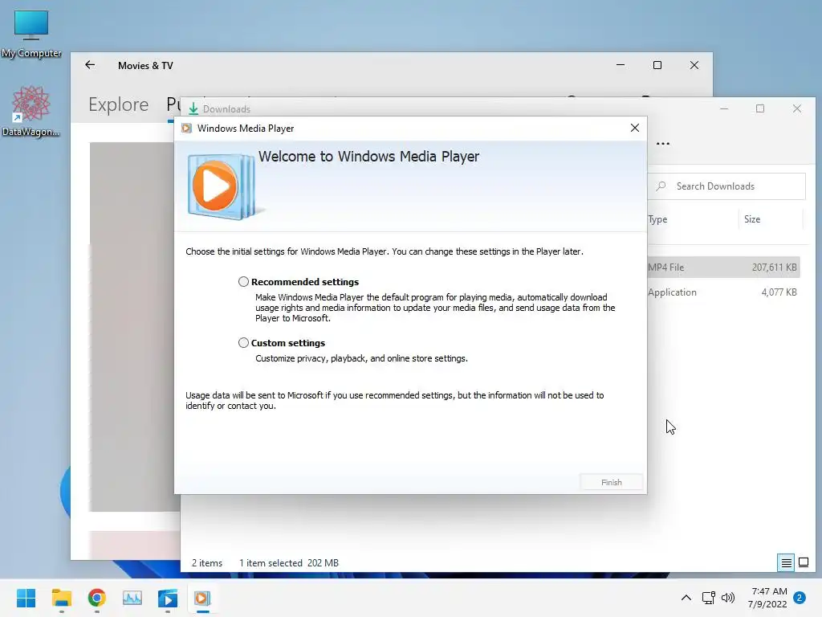This screenshot has width=822, height=617.
Task: Click the volume speaker tray icon
Action: pos(728,598)
